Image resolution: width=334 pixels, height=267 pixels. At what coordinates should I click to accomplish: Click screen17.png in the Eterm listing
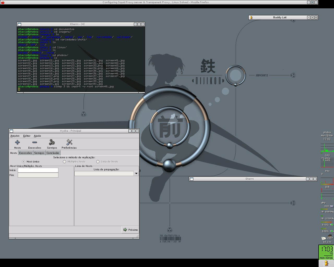coord(49,76)
